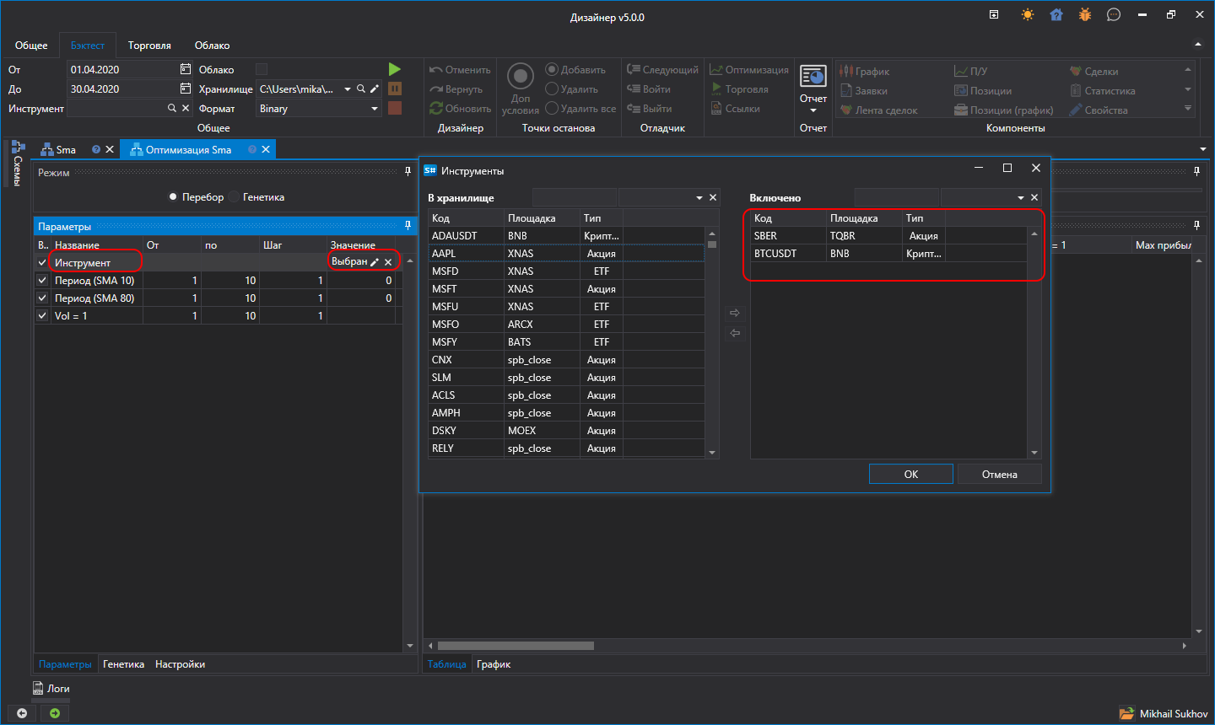Switch to the Торговля ribbon tab
The image size is (1215, 725).
coord(149,46)
